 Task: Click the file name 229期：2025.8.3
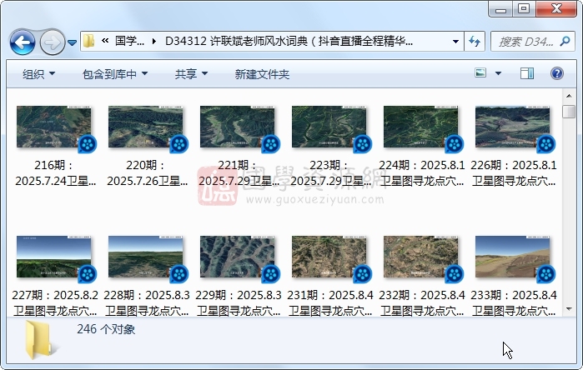239,302
